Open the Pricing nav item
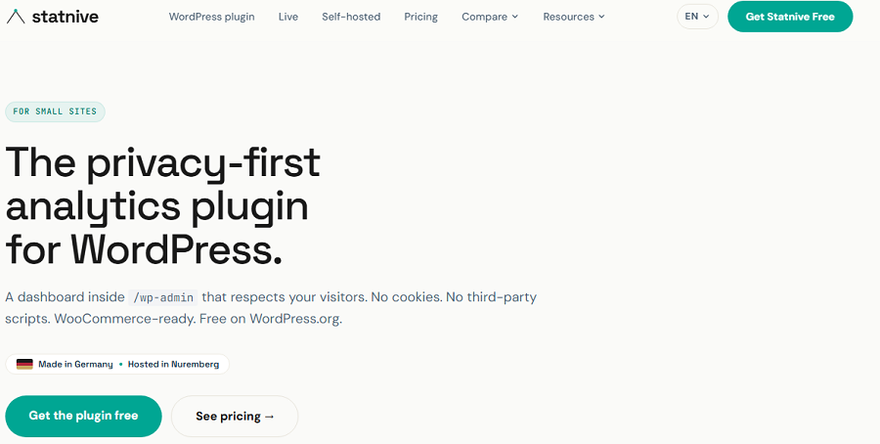Screen dimensions: 880x444 coord(420,17)
